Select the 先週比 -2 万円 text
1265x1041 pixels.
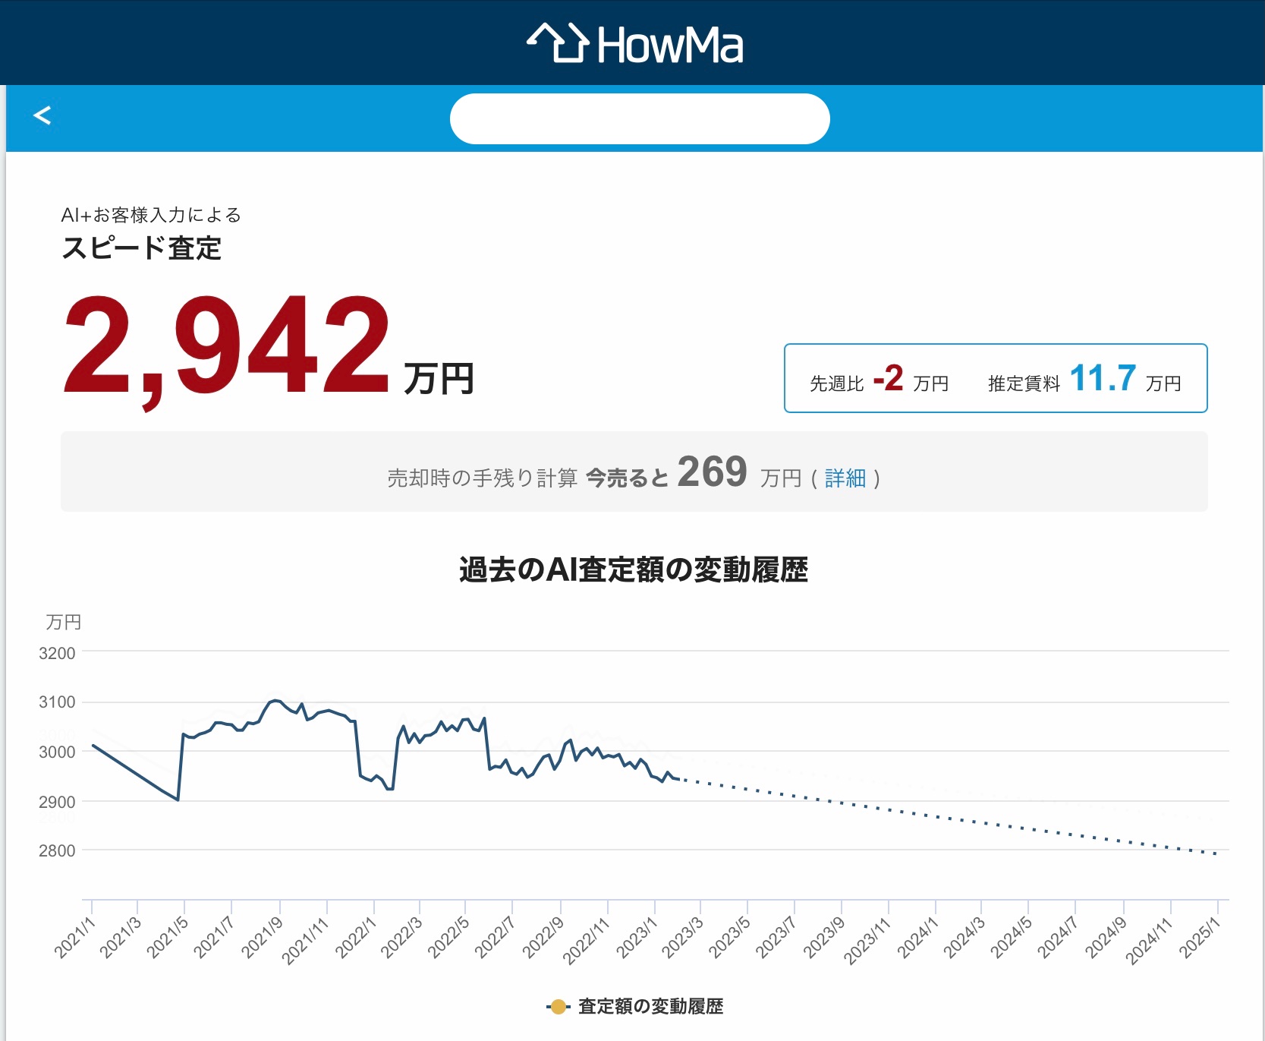879,379
